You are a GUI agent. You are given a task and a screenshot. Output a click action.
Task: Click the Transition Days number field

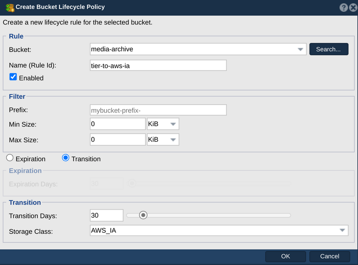[107, 215]
